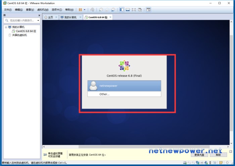Viewport: 235px width, 166px height.
Task: Open the snapshot manager toolbar icon
Action: click(x=113, y=10)
